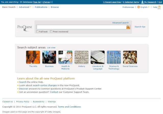Click the Business text link
Image resolution: width=163 pixels, height=114 pixels.
point(49,66)
